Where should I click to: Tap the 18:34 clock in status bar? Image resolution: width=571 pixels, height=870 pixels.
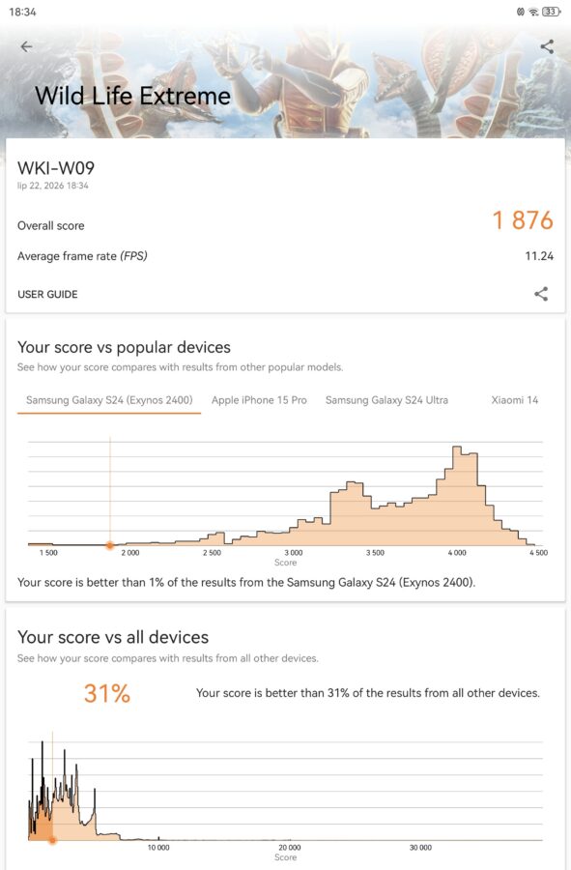point(23,12)
